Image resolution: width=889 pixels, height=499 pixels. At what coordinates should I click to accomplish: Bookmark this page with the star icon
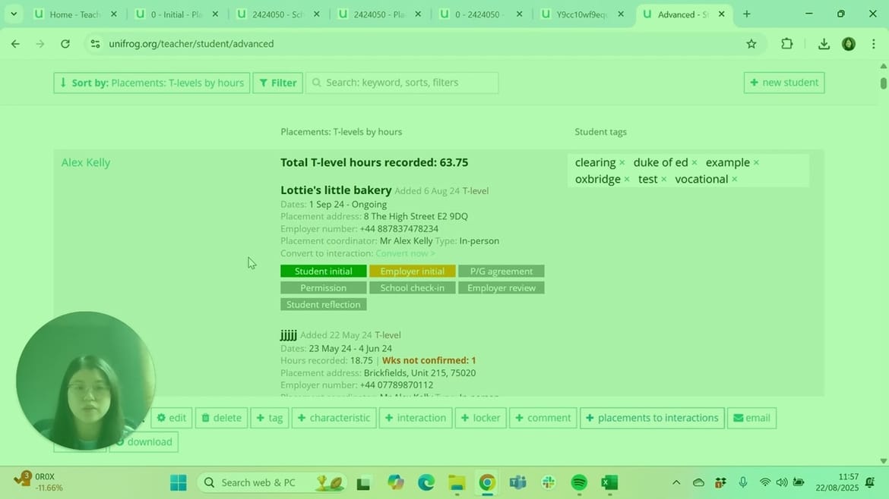[751, 44]
